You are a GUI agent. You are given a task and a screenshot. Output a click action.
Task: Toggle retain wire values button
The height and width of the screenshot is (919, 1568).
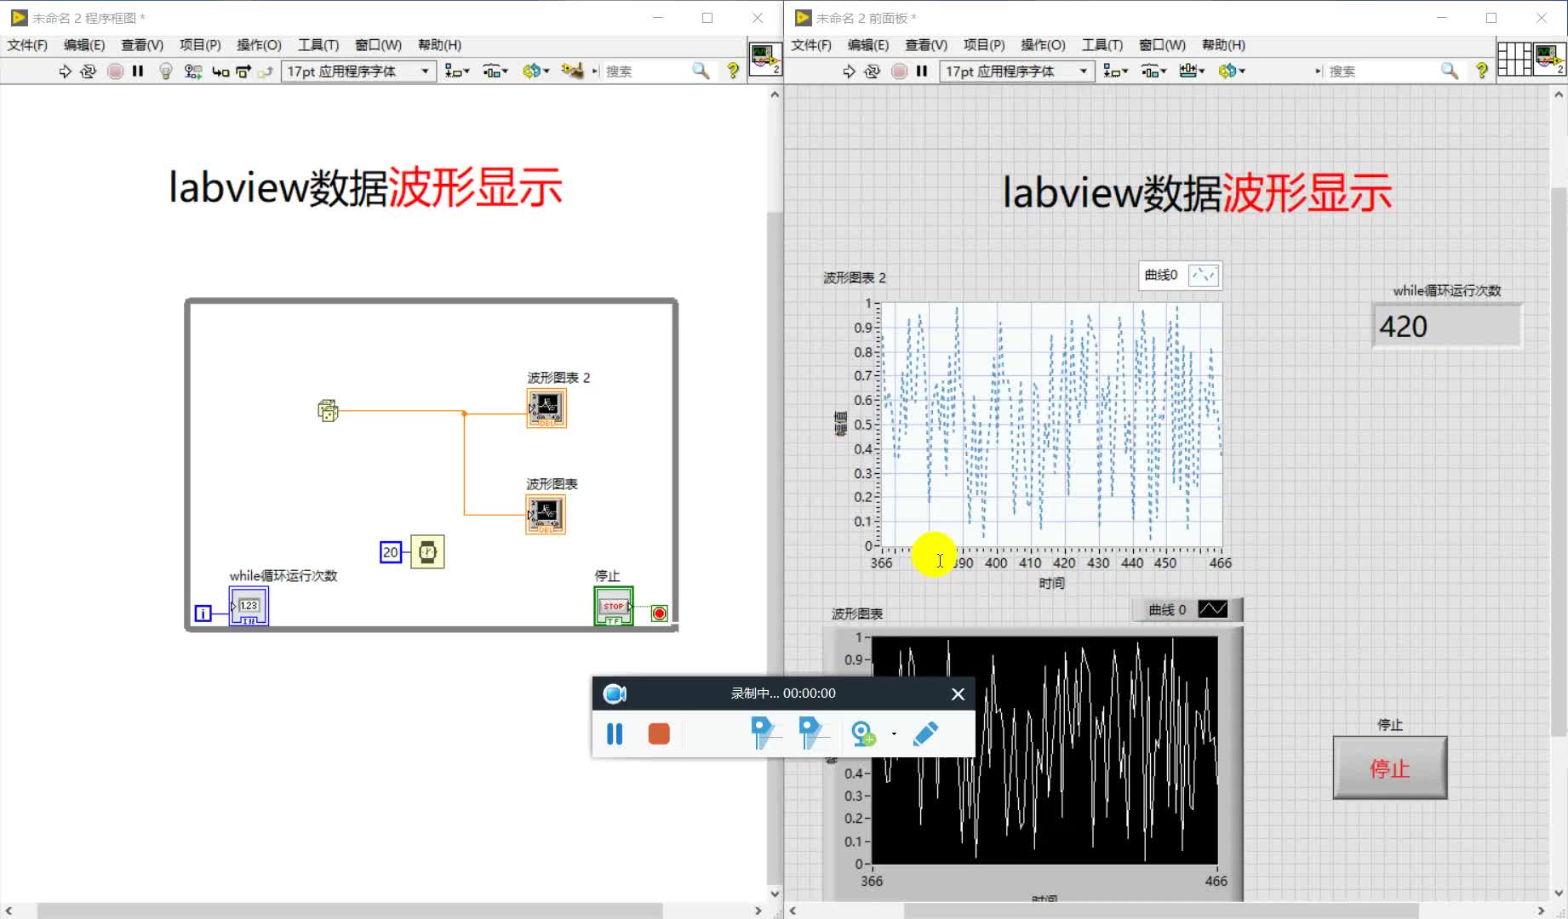coord(193,71)
